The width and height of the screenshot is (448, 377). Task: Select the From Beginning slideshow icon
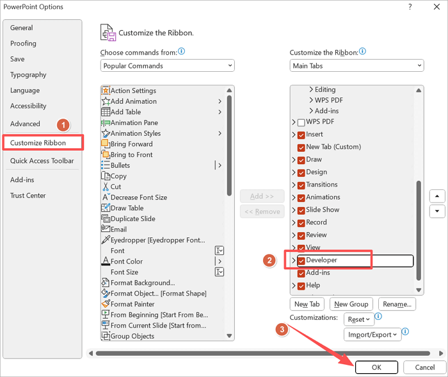[x=106, y=315]
